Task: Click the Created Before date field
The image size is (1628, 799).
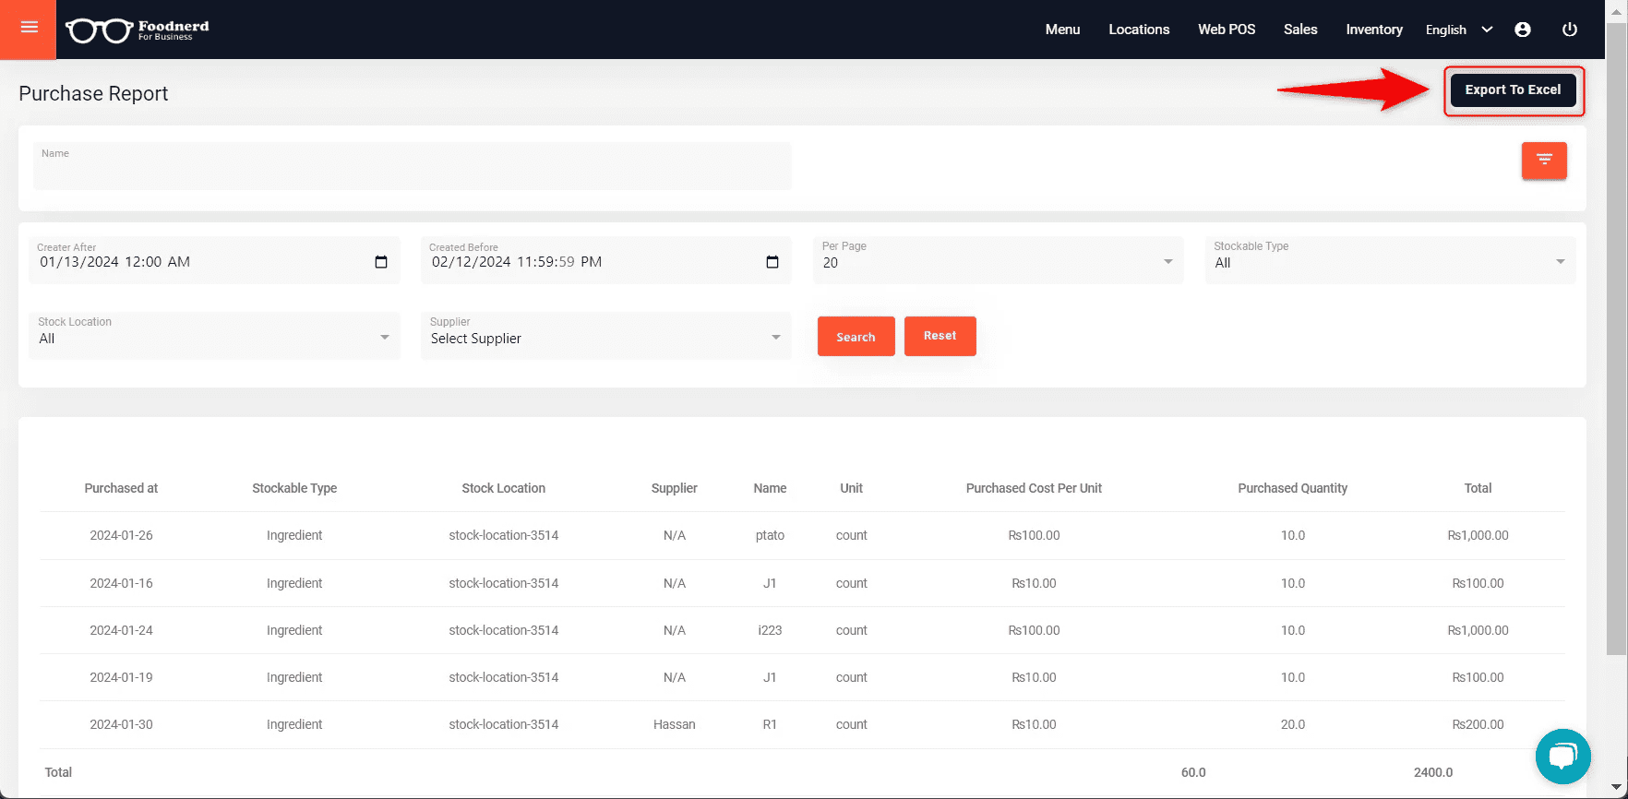Action: point(605,260)
